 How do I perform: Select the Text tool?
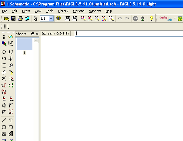[11, 120]
